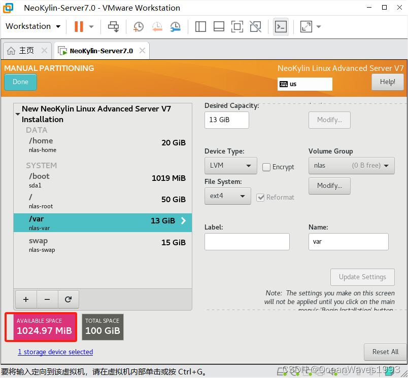Open the us keyboard layout selector
The height and width of the screenshot is (378, 408).
304,84
